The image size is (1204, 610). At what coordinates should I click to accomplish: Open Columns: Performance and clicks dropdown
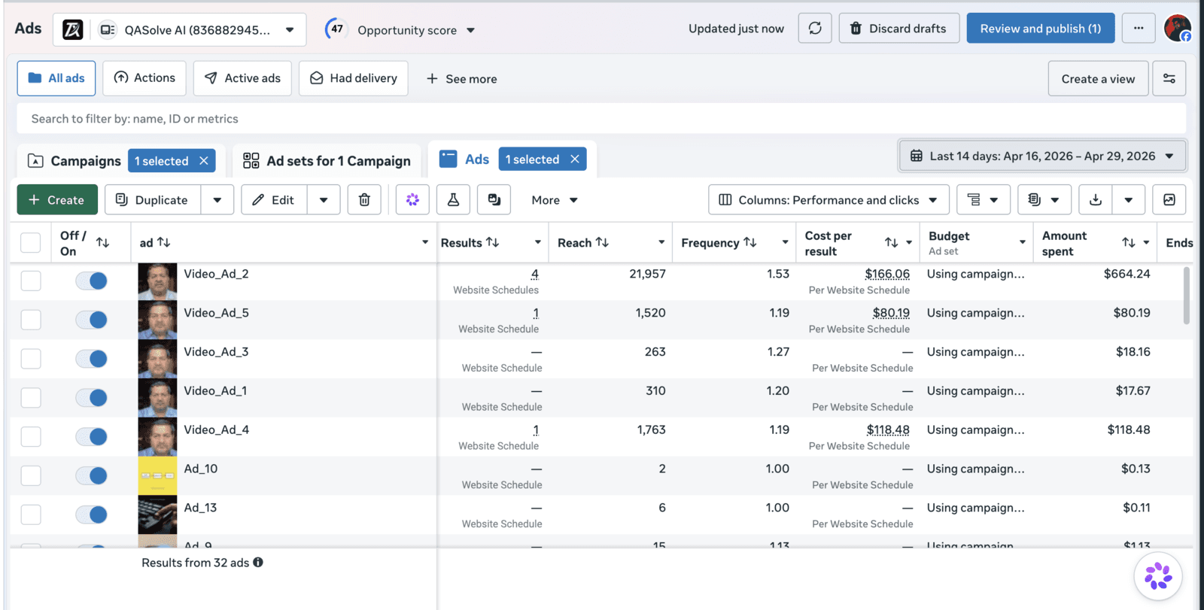click(x=829, y=200)
